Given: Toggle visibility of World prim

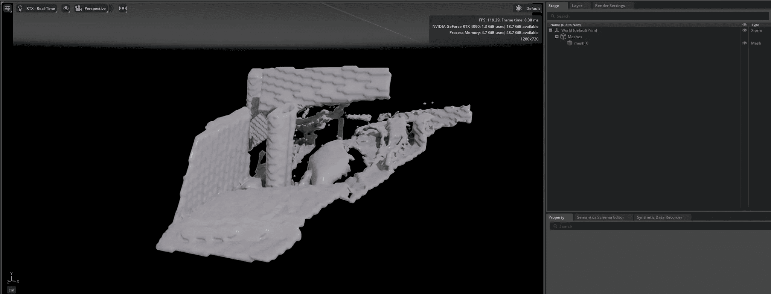Looking at the screenshot, I should coord(744,30).
